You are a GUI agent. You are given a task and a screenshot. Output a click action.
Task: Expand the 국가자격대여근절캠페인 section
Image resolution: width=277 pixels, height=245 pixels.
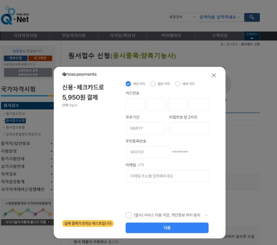pos(27,189)
